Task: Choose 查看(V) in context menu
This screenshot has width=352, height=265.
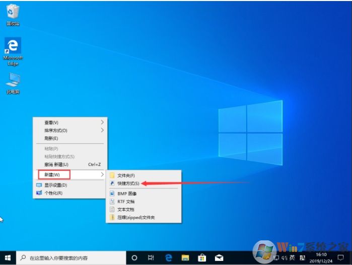Action: 70,122
